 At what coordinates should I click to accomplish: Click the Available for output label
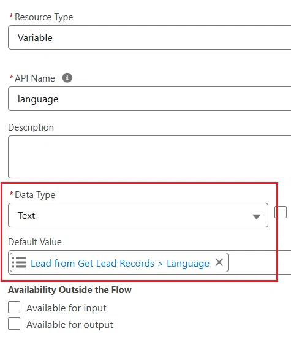(70, 325)
